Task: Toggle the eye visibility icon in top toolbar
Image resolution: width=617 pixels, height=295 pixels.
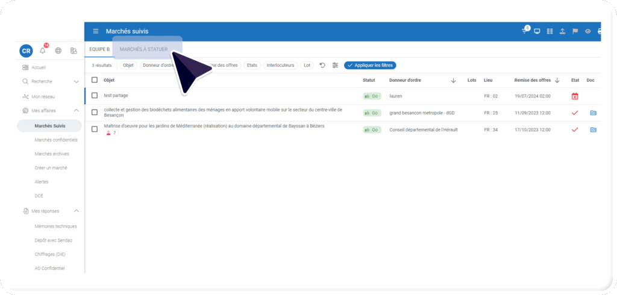Action: 588,31
